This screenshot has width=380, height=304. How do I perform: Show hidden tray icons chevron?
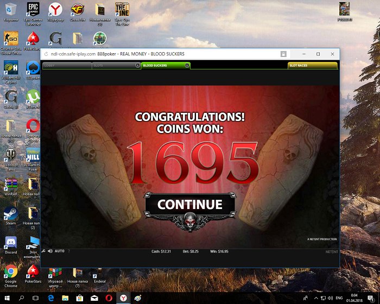pos(316,298)
